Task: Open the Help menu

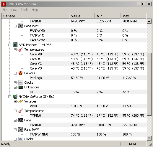Action: 35,10
